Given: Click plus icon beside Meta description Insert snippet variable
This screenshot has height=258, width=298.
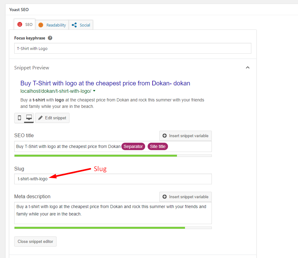Looking at the screenshot, I should click(x=165, y=197).
